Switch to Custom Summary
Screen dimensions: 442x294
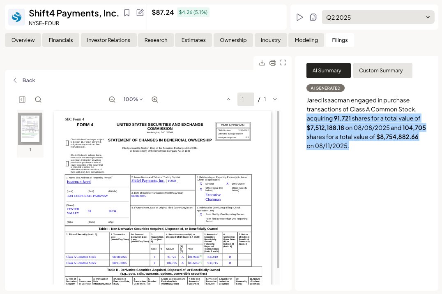[x=382, y=71]
